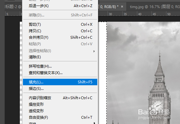The image size is (180, 124).
Task: Open 拼写检查(H)... menu entry
Action: click(x=60, y=66)
